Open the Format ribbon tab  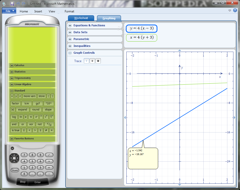[69, 11]
